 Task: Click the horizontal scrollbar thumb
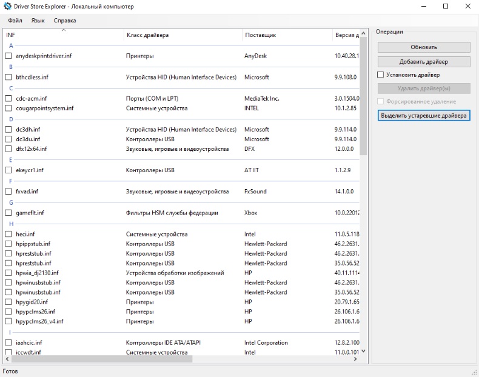[x=100, y=359]
